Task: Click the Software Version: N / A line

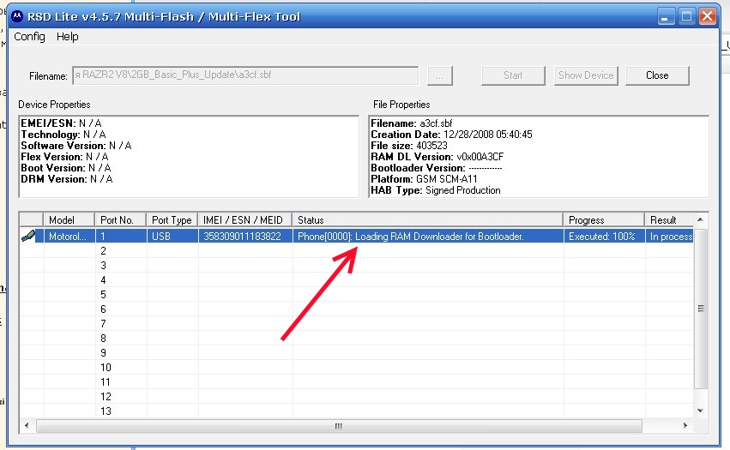Action: (x=75, y=146)
